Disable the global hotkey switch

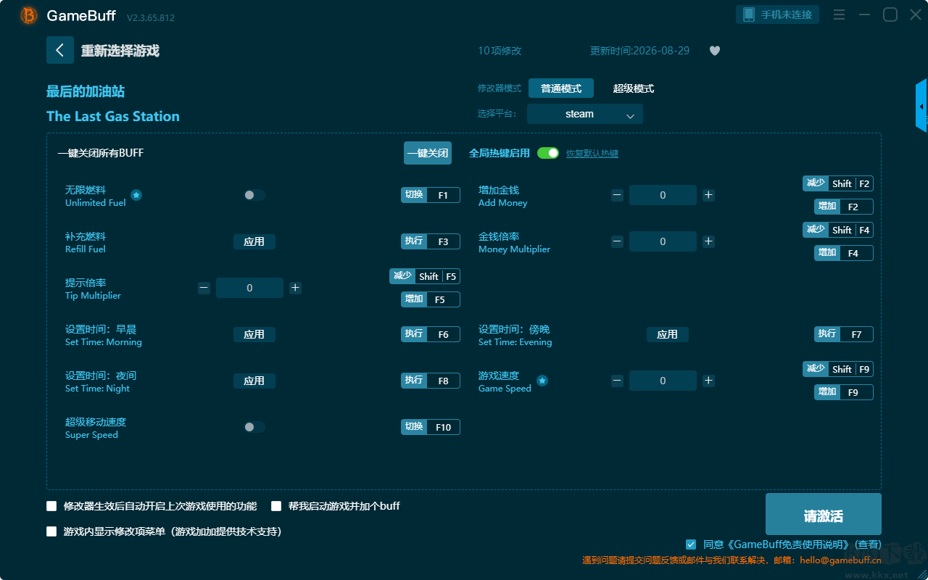tap(548, 153)
